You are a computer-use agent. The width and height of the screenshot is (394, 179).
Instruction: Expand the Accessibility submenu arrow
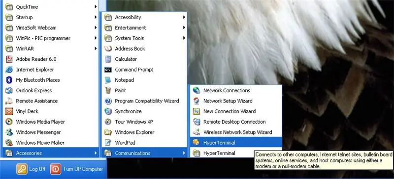tap(184, 17)
